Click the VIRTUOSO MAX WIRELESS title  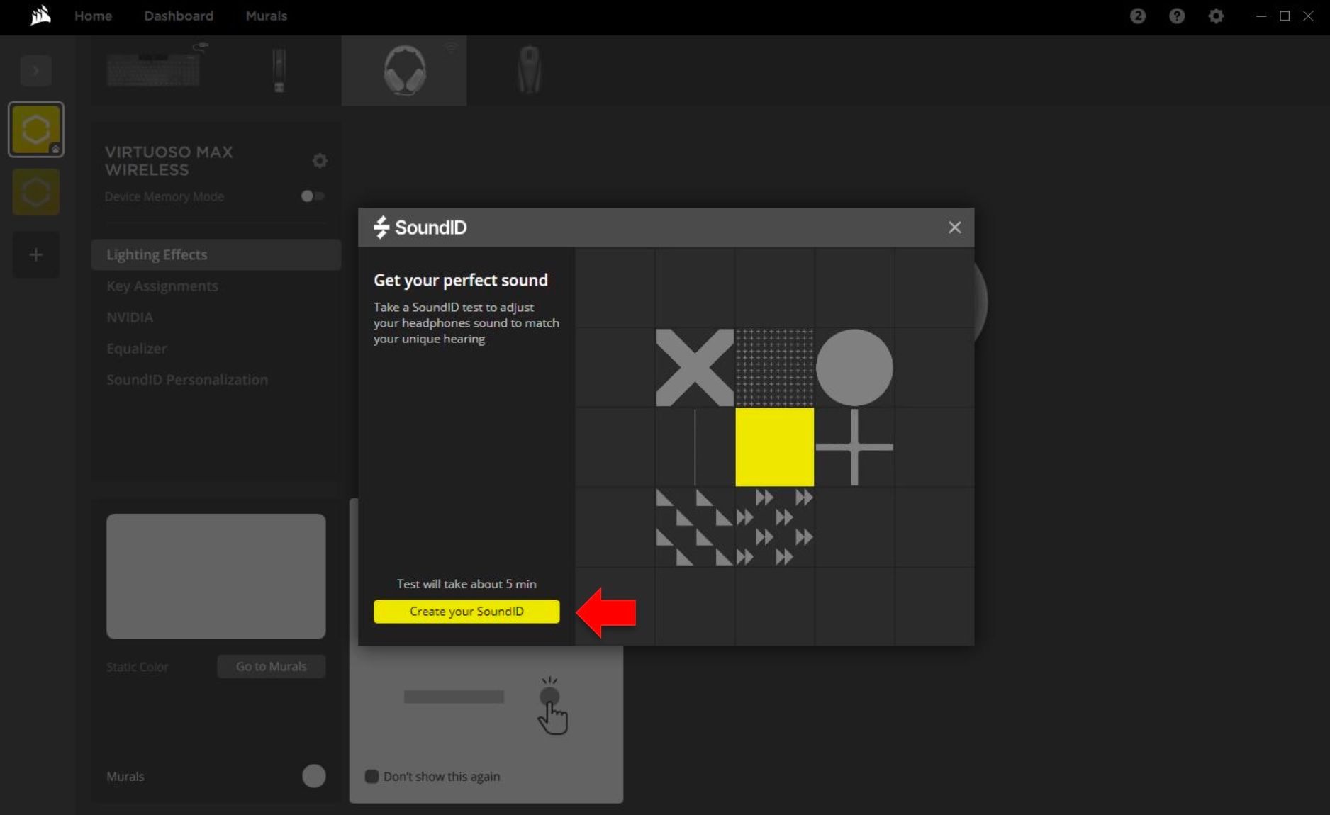[x=169, y=161]
